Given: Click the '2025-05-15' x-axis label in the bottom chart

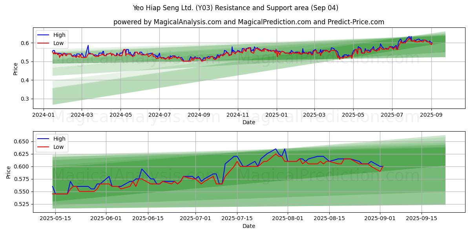Looking at the screenshot, I should pos(55,219).
